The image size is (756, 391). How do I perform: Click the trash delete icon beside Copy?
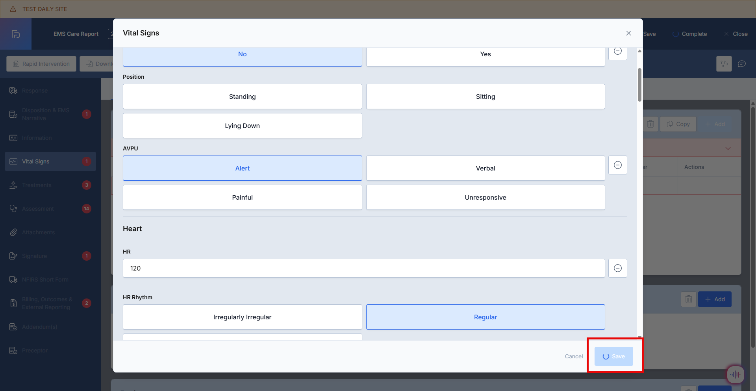[x=650, y=124]
